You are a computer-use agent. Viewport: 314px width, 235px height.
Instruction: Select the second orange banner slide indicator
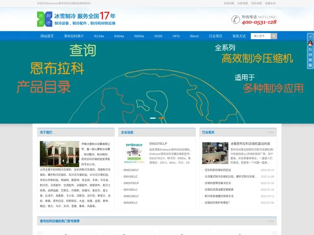pyautogui.click(x=161, y=118)
